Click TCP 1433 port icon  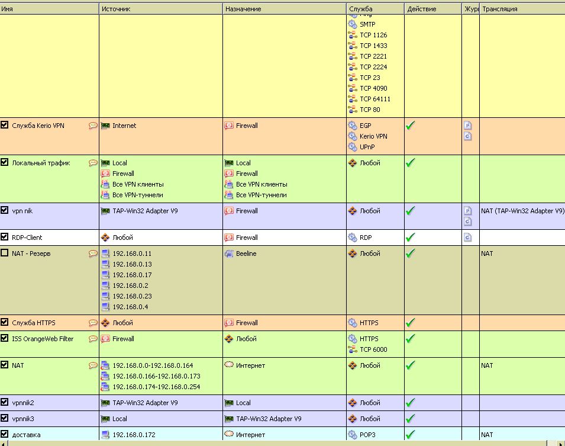pos(353,46)
